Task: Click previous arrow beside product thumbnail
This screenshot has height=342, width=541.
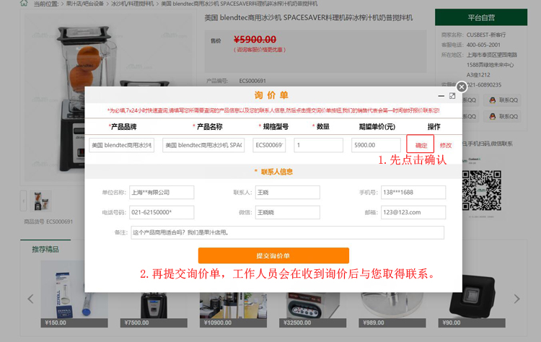Action: (x=24, y=201)
